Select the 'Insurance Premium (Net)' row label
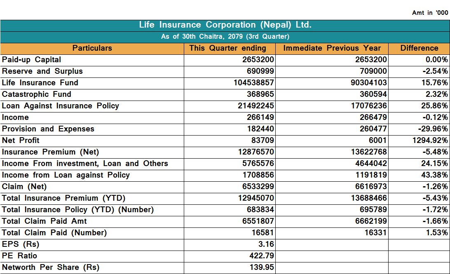Screen dimensions: 450x274 pos(51,152)
